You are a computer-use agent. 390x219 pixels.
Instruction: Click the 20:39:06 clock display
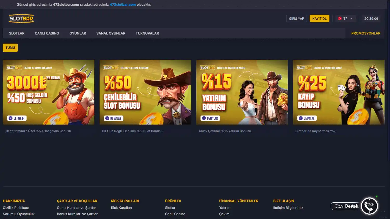[x=371, y=18]
